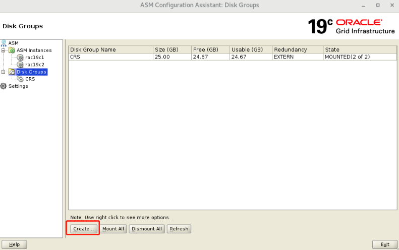Sort by Free (GB) column header
This screenshot has width=399, height=250.
[210, 49]
